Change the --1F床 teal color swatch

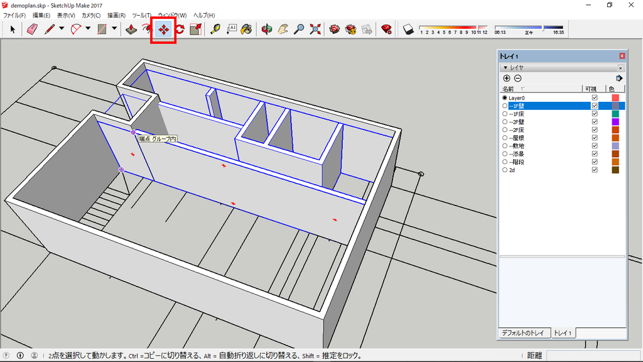[615, 114]
